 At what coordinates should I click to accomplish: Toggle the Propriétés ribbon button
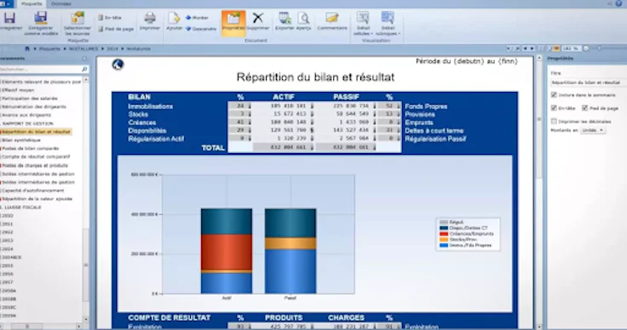233,23
